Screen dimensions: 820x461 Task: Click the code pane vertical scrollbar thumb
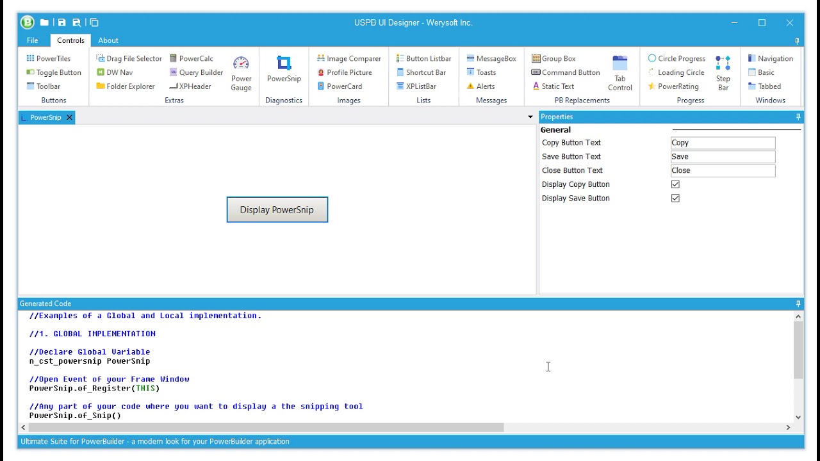(x=798, y=350)
